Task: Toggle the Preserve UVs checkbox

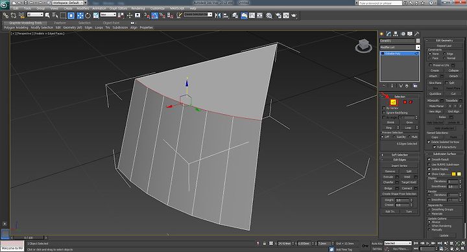Action: [x=431, y=65]
